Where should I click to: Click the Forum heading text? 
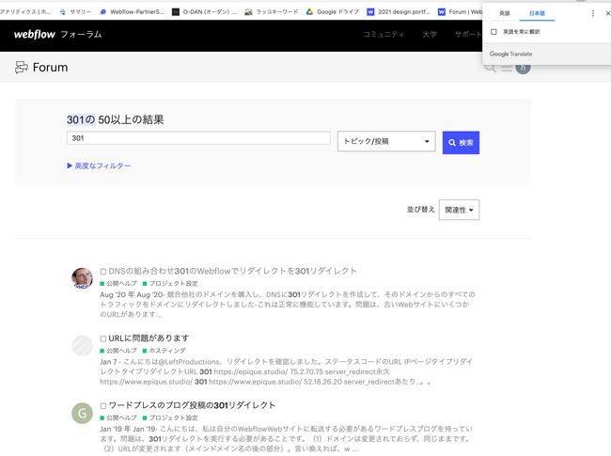[50, 68]
